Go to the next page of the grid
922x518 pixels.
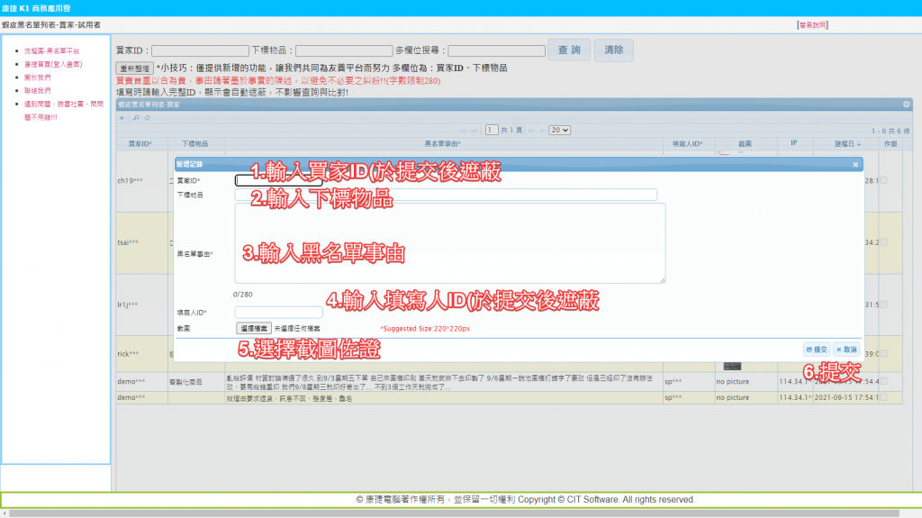pyautogui.click(x=530, y=131)
